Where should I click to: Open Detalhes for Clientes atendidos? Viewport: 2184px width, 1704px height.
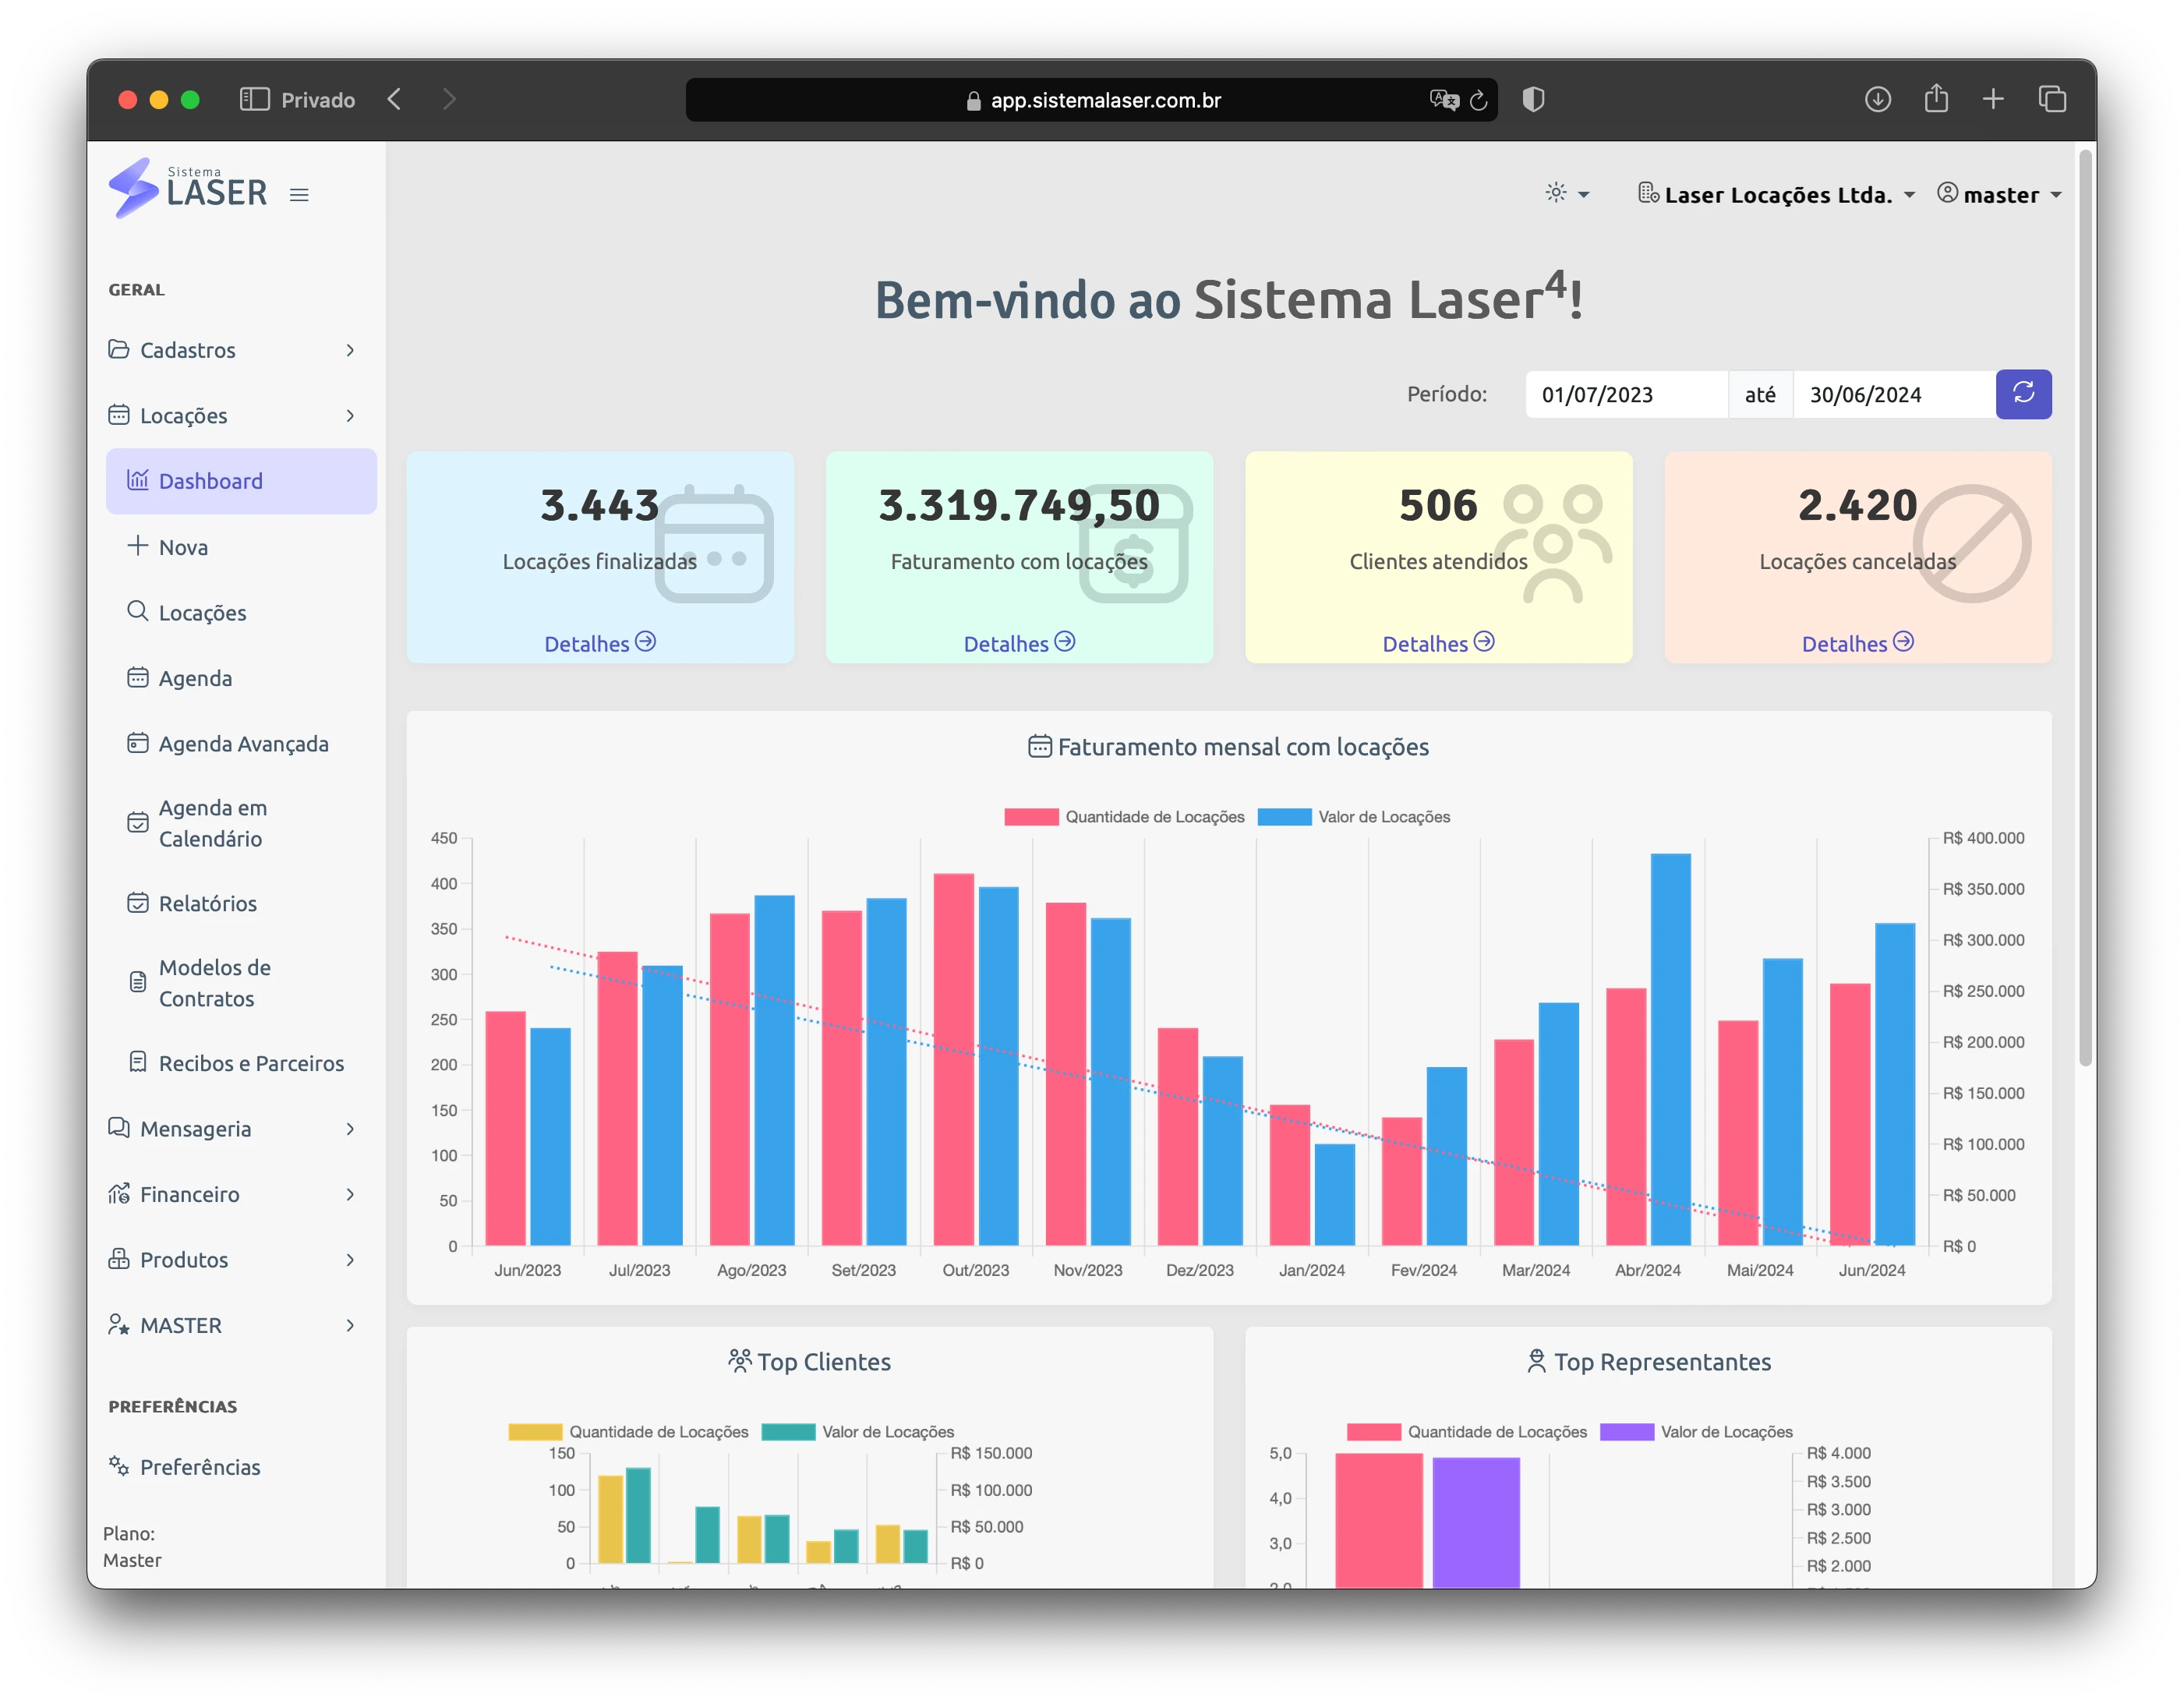pos(1438,643)
